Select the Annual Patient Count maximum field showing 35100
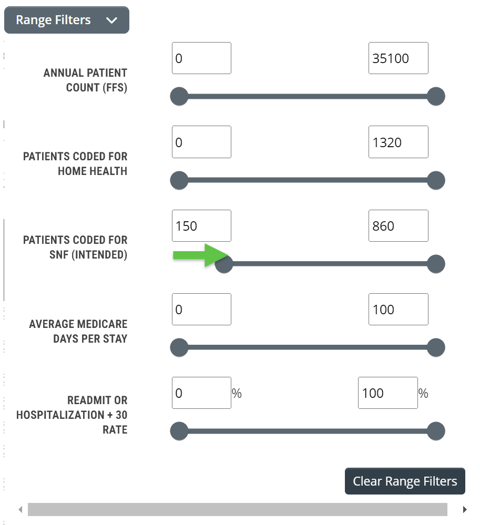The height and width of the screenshot is (525, 480). pyautogui.click(x=399, y=58)
